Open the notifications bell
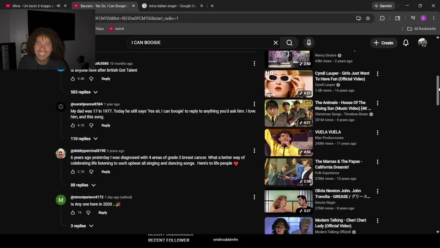440x248 pixels. [406, 43]
